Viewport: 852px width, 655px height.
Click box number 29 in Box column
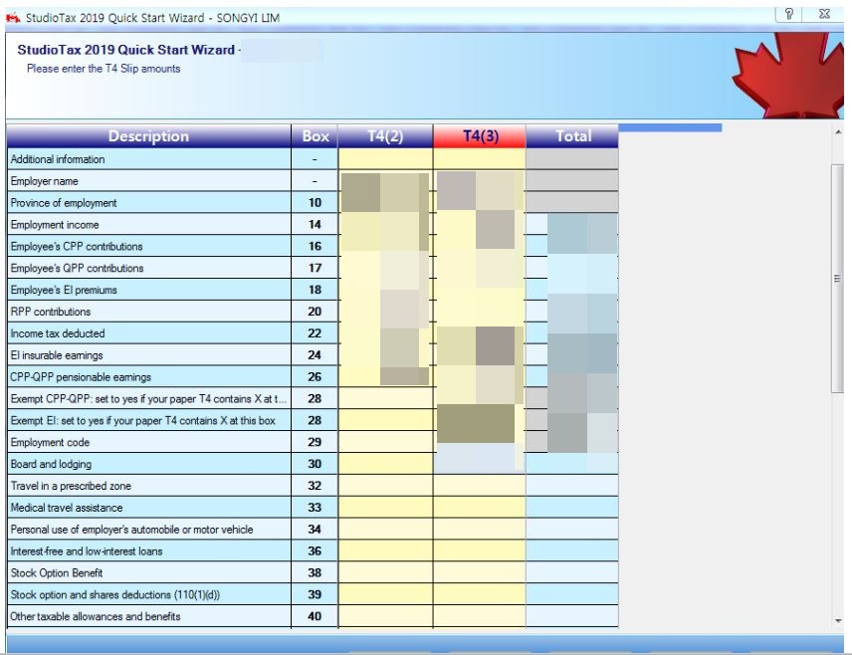(315, 442)
